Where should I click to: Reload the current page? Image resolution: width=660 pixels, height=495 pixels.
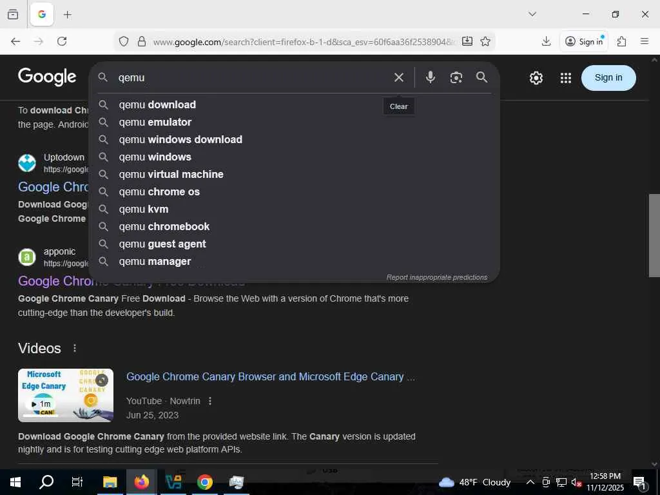pos(62,41)
